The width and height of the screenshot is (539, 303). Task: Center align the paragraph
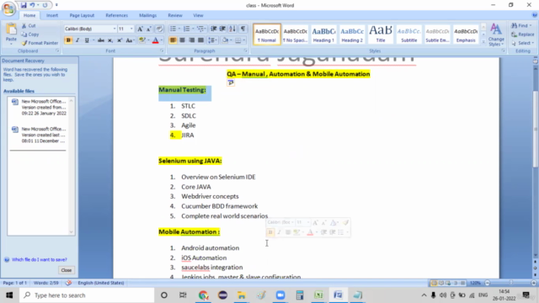182,40
